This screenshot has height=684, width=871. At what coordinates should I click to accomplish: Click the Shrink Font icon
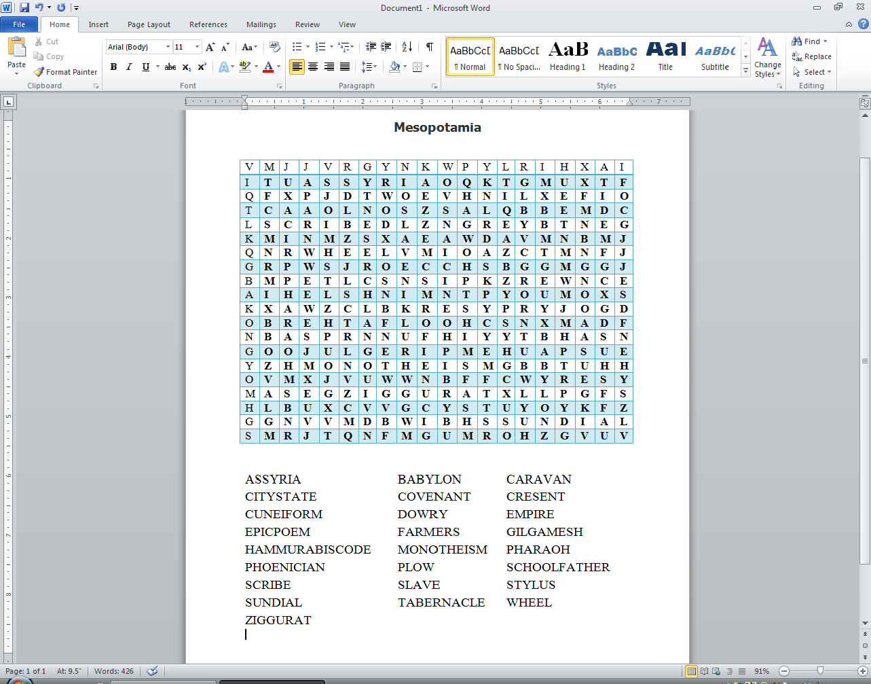225,47
